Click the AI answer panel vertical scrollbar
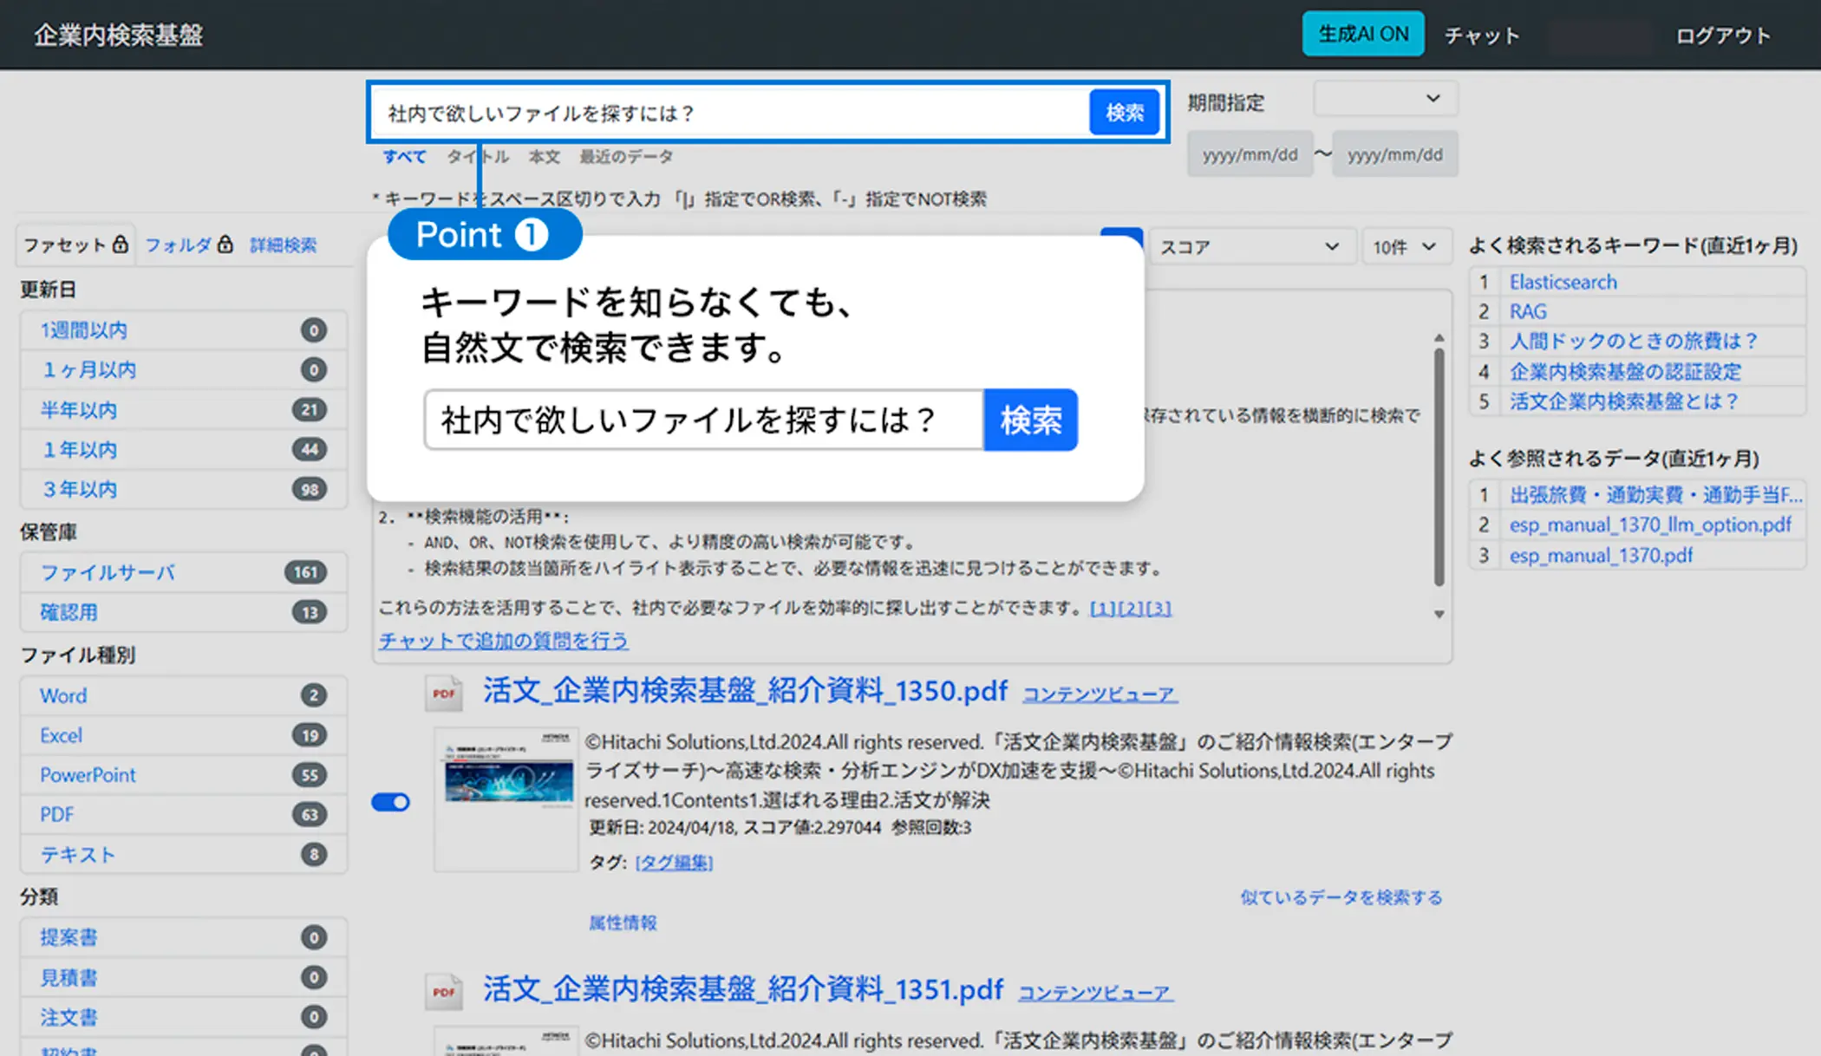Image resolution: width=1821 pixels, height=1056 pixels. click(x=1439, y=468)
